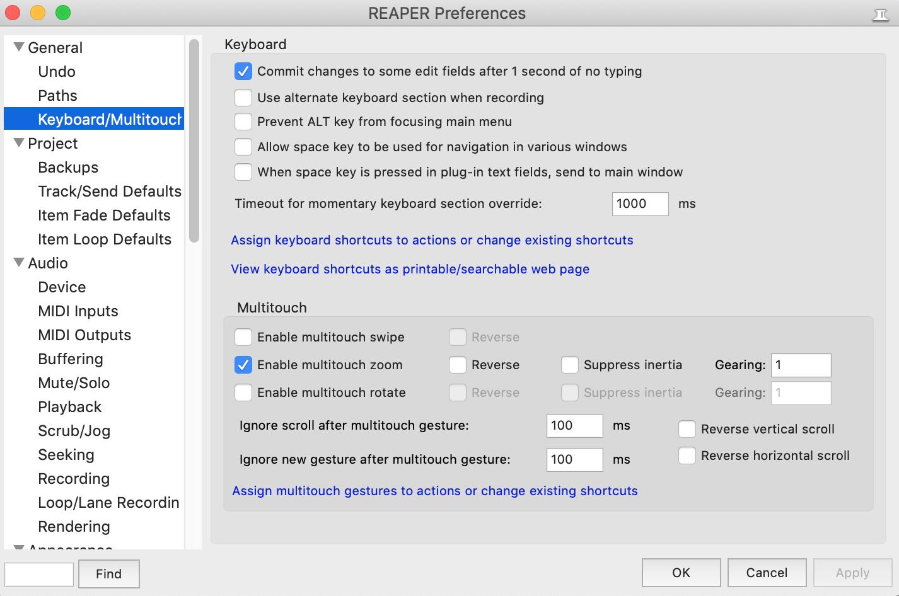
Task: Click the pin icon in title bar
Action: (x=880, y=14)
